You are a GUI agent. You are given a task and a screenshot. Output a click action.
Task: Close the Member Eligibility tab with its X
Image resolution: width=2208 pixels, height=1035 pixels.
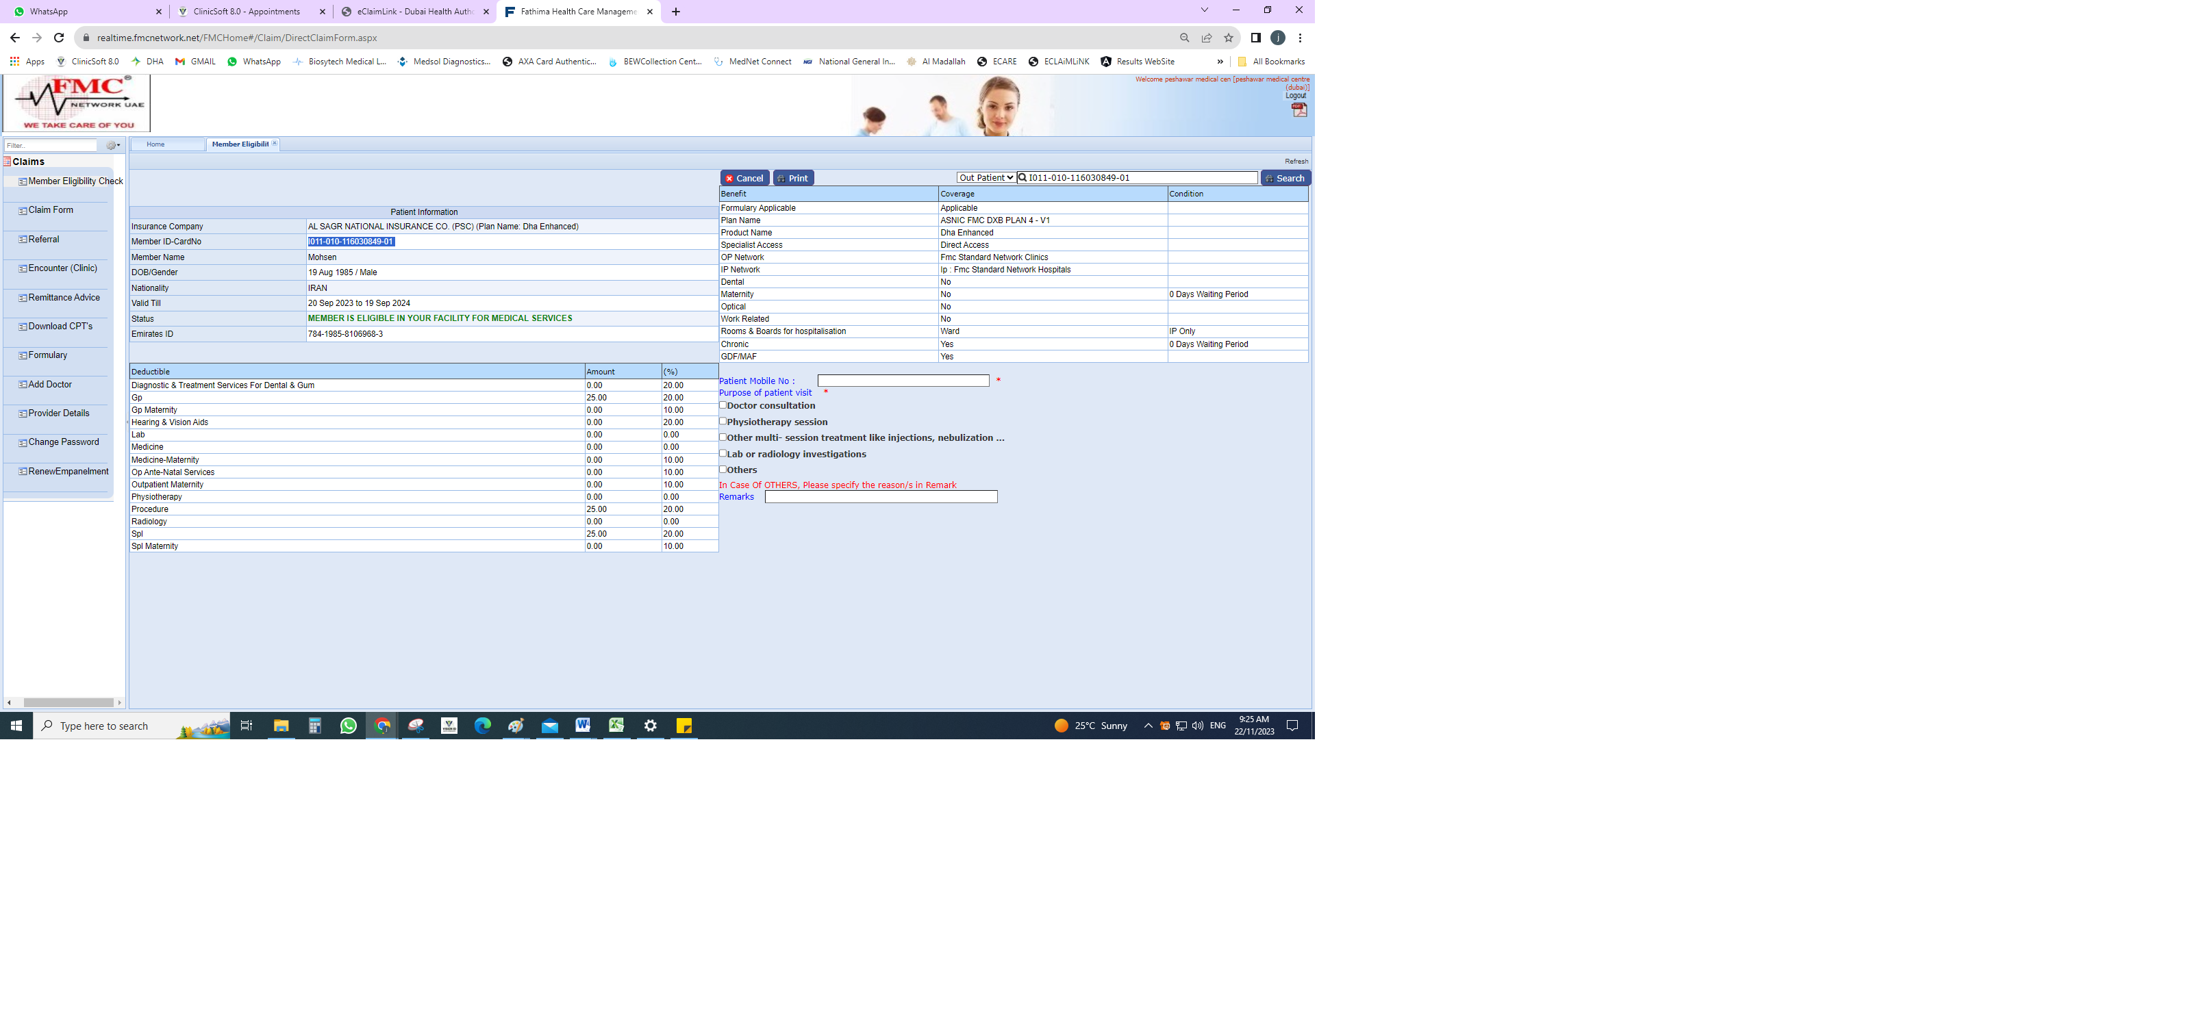click(274, 143)
